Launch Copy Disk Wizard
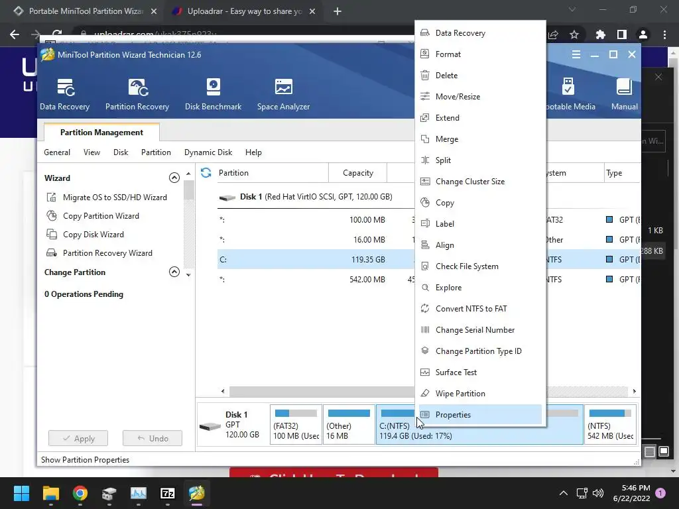This screenshot has height=509, width=679. click(85, 235)
